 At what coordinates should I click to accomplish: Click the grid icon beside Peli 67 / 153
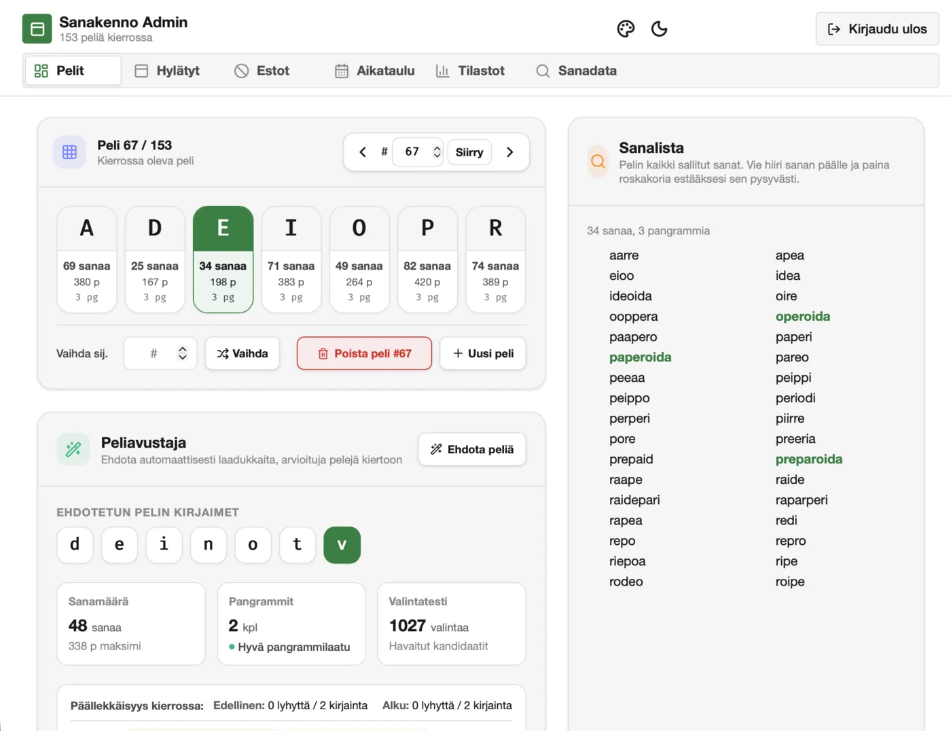69,152
